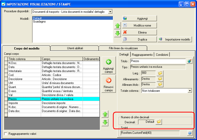
Task: Select Guadagno model in Modelli list
Action: (x=73, y=21)
